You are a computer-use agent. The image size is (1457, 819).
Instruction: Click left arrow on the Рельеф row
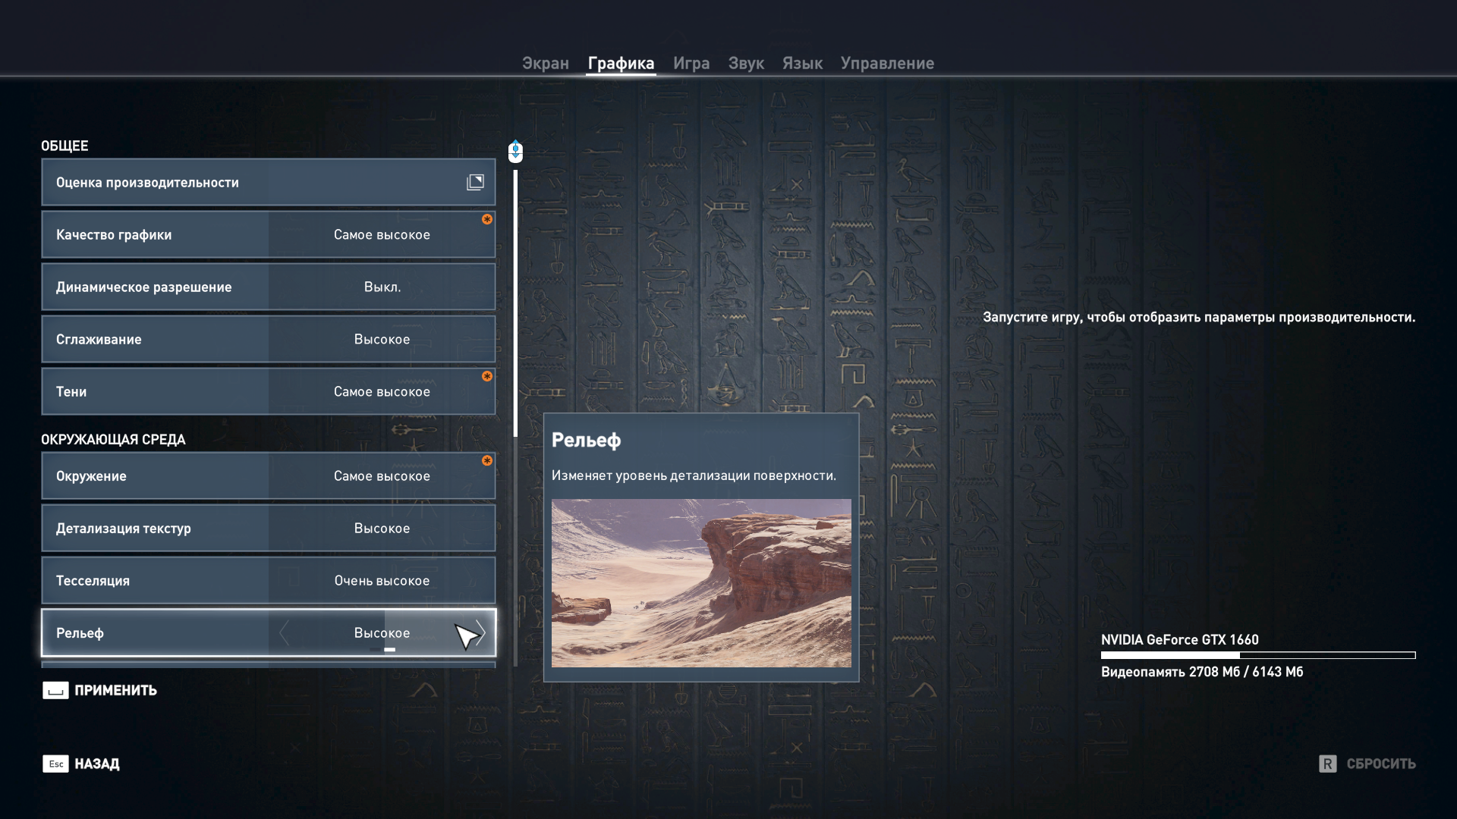tap(285, 633)
